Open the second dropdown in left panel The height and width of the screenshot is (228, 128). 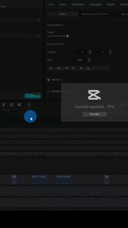pos(39,36)
